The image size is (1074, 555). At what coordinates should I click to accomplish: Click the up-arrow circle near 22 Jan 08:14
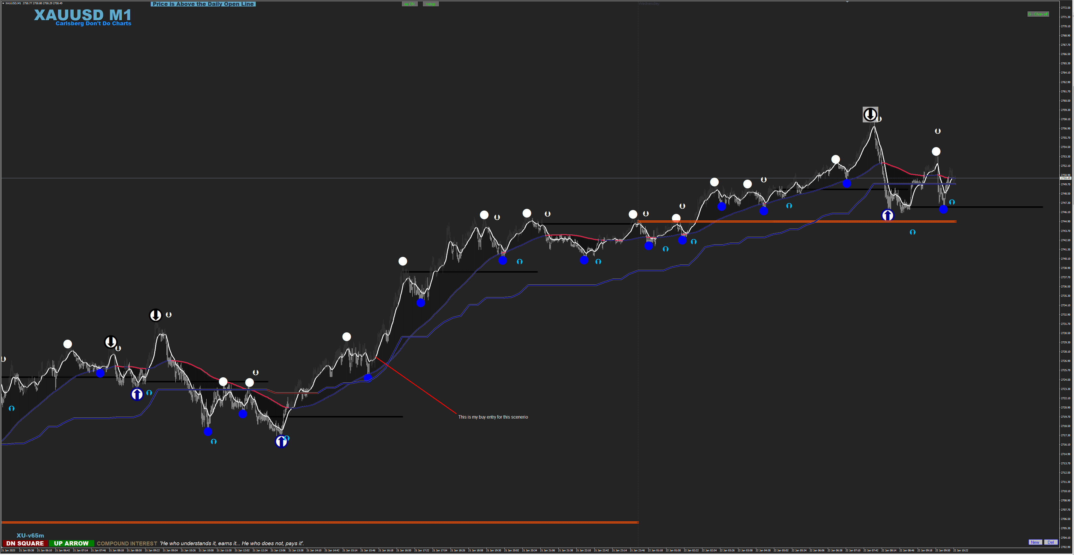[x=888, y=215]
